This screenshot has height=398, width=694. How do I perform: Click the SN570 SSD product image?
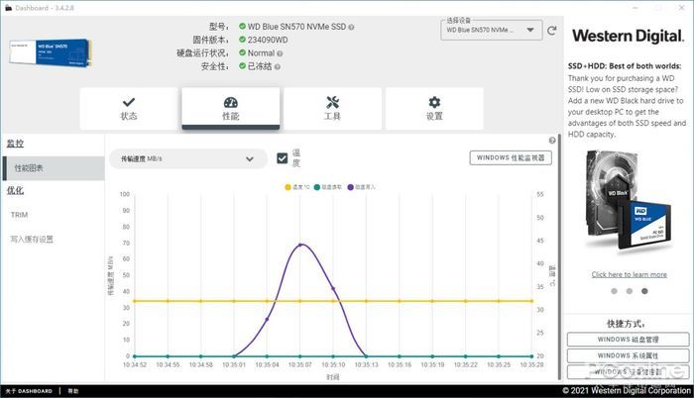(50, 52)
